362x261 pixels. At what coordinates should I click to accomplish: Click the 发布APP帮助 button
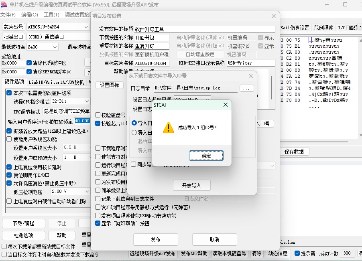[194, 253]
